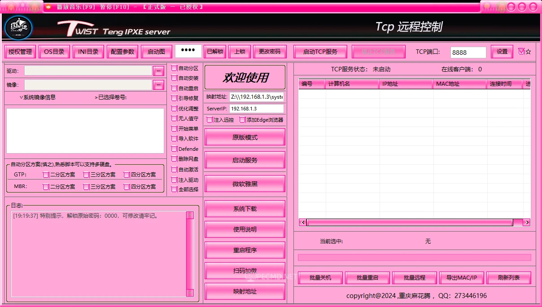Open the 配置参数 configuration panel
This screenshot has width=542, height=307.
(122, 51)
